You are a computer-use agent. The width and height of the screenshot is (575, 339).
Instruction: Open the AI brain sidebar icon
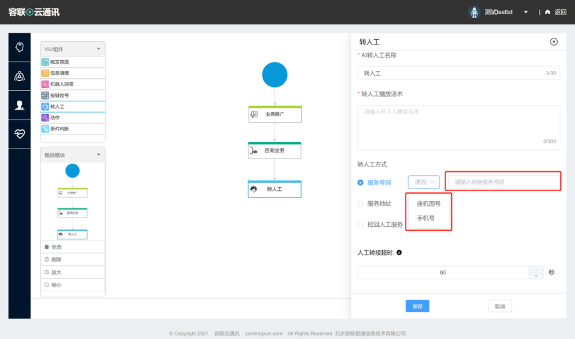[x=19, y=47]
